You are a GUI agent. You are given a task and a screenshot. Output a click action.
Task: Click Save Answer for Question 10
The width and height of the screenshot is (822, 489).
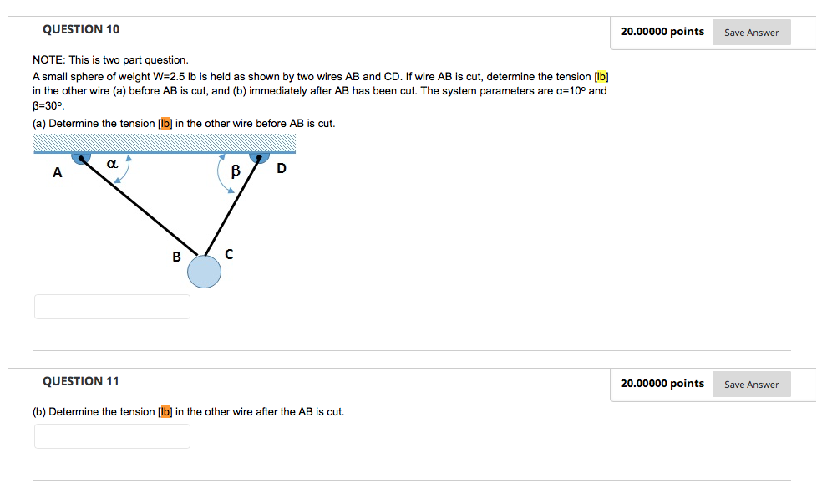click(750, 32)
